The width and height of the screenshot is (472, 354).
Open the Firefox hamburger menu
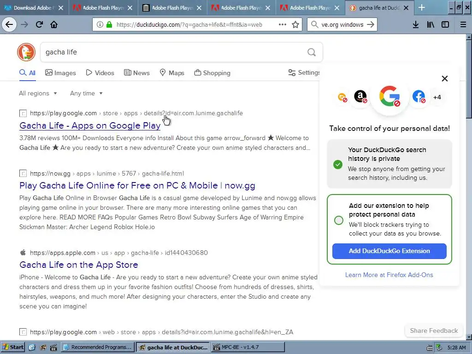coord(463,24)
